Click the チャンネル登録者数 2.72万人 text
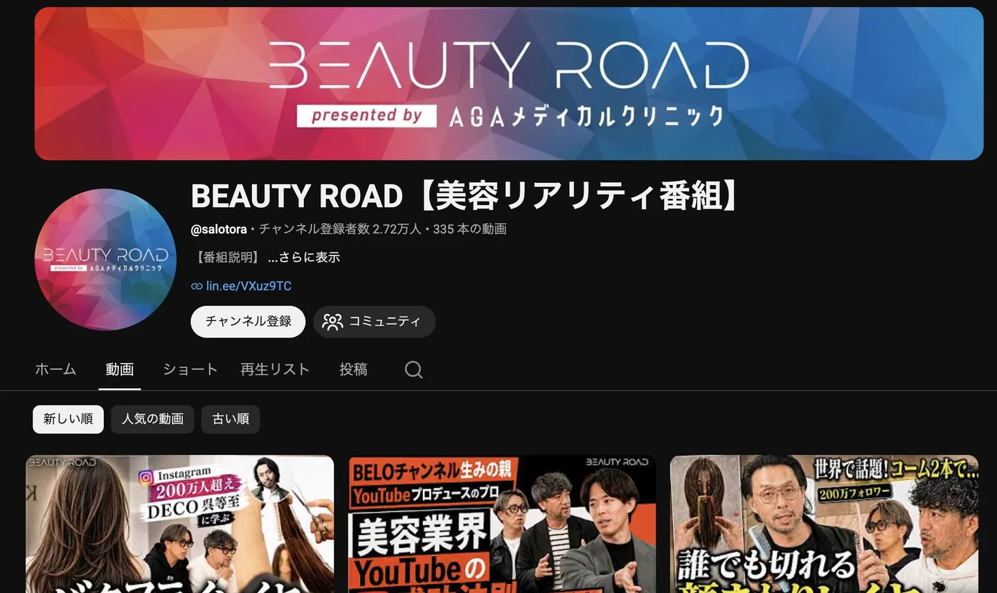This screenshot has height=593, width=997. coord(340,229)
